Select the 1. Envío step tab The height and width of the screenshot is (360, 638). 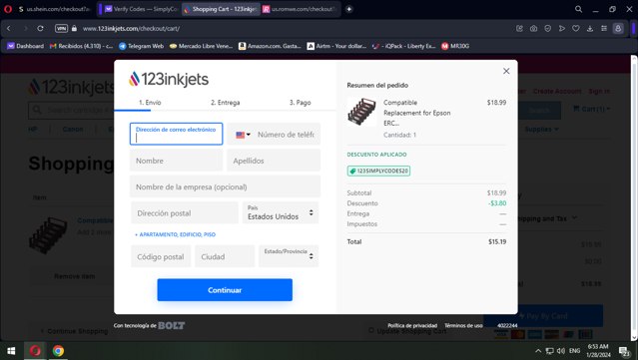click(x=150, y=103)
